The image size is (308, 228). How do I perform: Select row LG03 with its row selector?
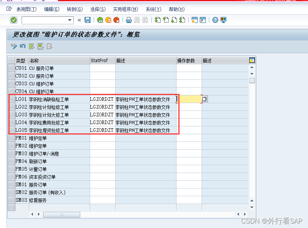click(11, 115)
